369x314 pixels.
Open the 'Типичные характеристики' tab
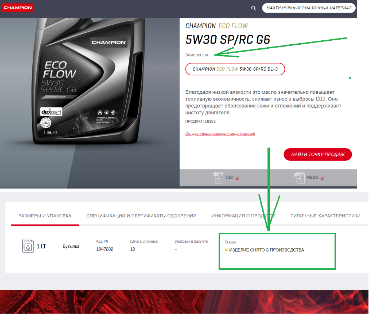click(x=325, y=216)
